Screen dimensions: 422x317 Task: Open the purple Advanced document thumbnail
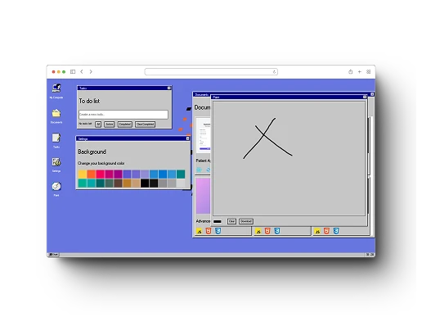pyautogui.click(x=204, y=196)
